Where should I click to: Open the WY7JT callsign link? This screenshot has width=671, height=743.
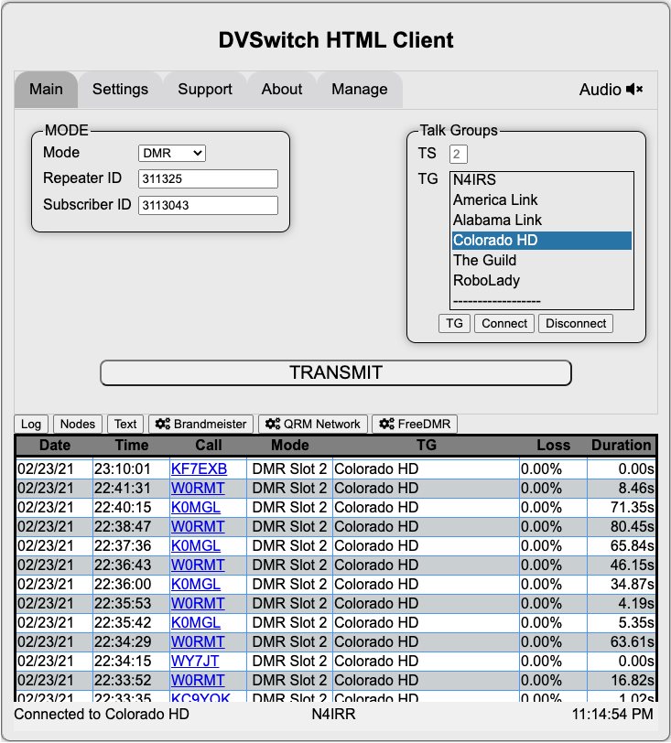[x=195, y=661]
